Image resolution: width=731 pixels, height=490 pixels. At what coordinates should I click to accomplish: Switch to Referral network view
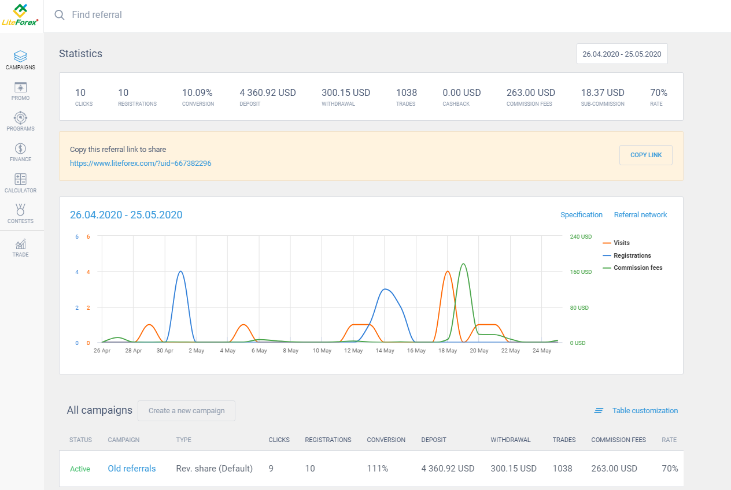(640, 215)
